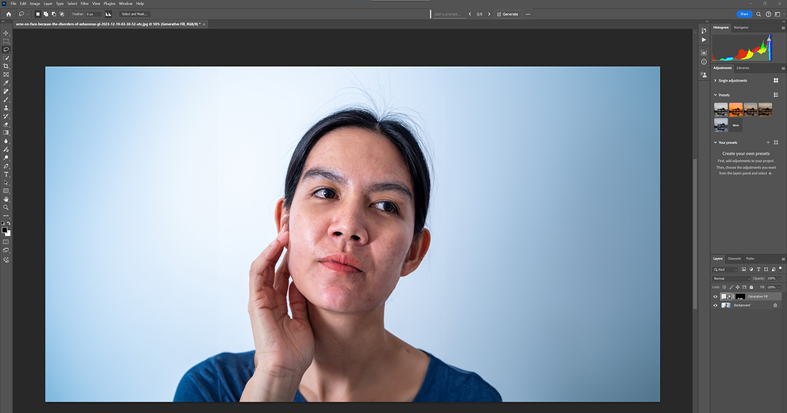Pick the Eyedropper tool
787x413 pixels.
coord(7,83)
